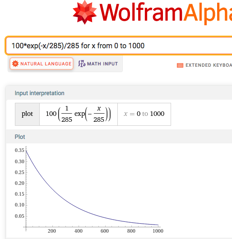
Task: Click the 600 x-axis tick label
Action: pos(105,231)
